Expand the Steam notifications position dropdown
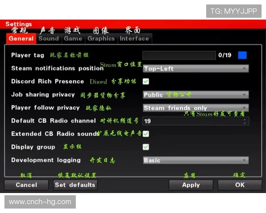This screenshot has height=213, width=266. tap(196, 69)
